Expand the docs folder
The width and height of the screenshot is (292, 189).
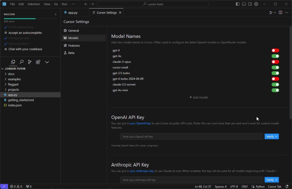11,74
